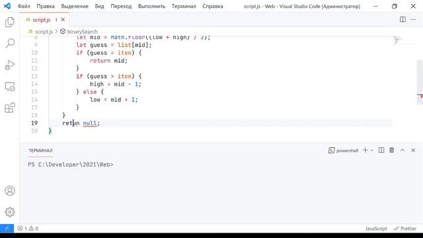Open the Search view in activity bar
423x238 pixels.
[10, 43]
